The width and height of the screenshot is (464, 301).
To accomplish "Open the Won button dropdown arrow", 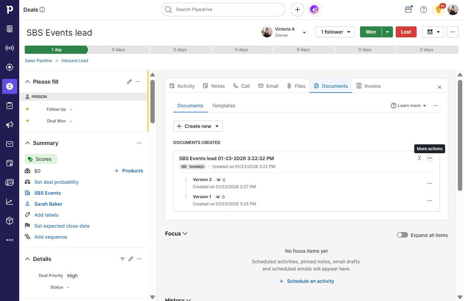I will [387, 32].
